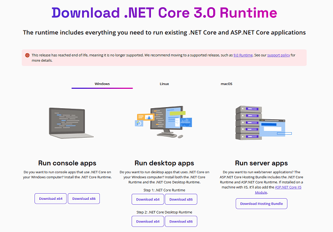Image resolution: width=333 pixels, height=232 pixels.
Task: Switch to the Linux tab
Action: [164, 84]
